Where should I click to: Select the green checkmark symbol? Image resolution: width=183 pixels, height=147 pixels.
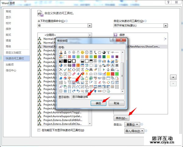pyautogui.click(x=65, y=70)
